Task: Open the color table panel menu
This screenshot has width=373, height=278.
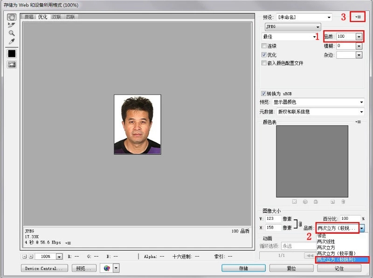Action: pos(358,122)
